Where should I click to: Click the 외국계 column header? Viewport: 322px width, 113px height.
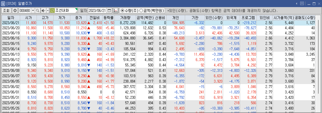point(231,18)
